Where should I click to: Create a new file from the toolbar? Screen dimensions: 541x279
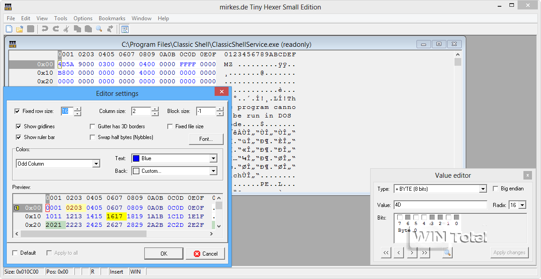[9, 29]
